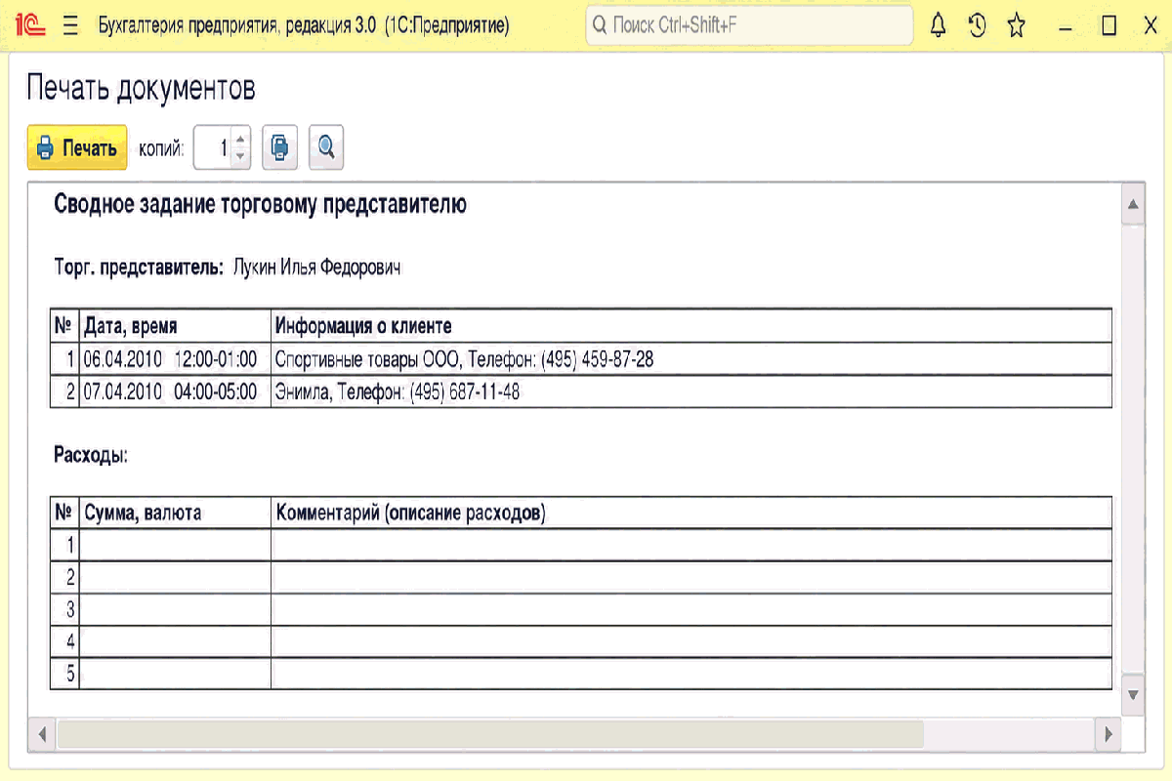Click the vertical scrollbar up arrow
The width and height of the screenshot is (1172, 781).
[1133, 206]
